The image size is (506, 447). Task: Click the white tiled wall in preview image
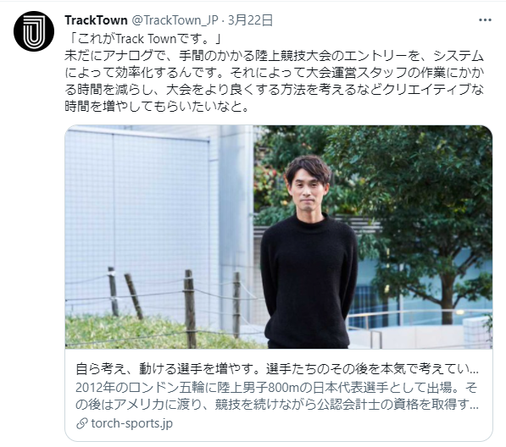(x=137, y=207)
